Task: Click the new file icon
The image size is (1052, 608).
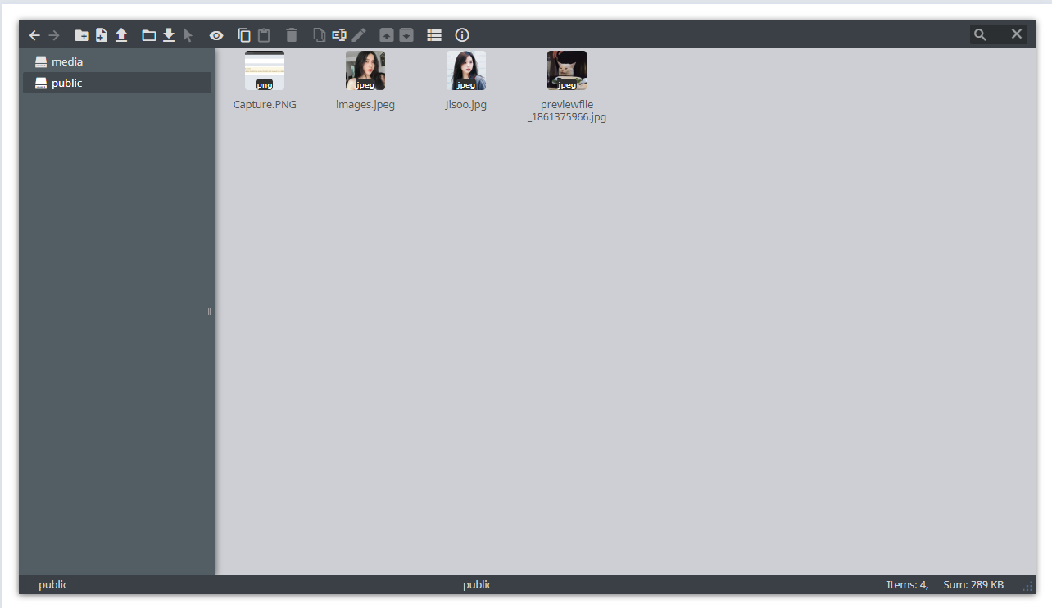Action: click(x=102, y=35)
